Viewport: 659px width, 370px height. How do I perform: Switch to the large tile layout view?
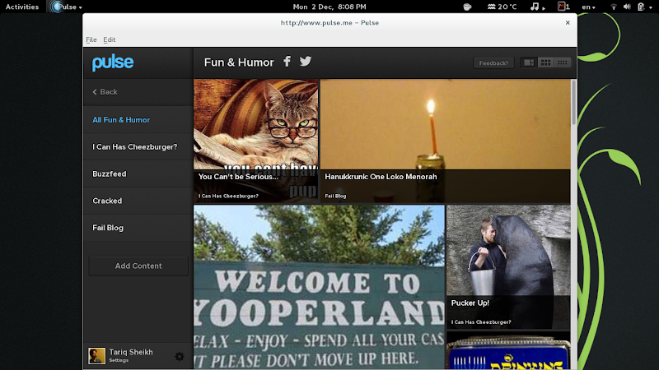pyautogui.click(x=528, y=62)
